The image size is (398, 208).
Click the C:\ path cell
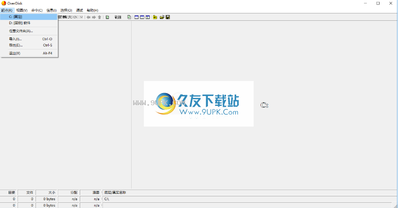(x=249, y=199)
